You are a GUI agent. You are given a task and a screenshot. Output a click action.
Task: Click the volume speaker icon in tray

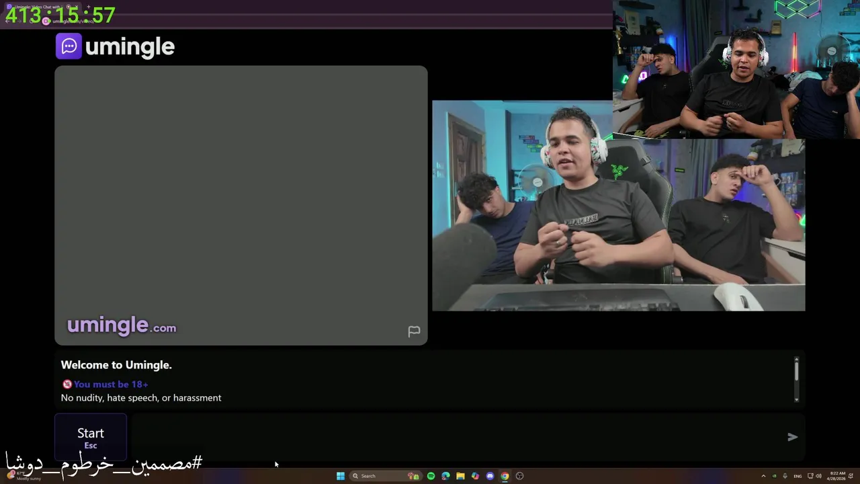(x=818, y=476)
